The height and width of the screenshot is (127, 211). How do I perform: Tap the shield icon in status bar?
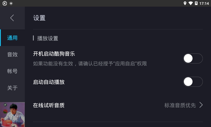point(11,3)
